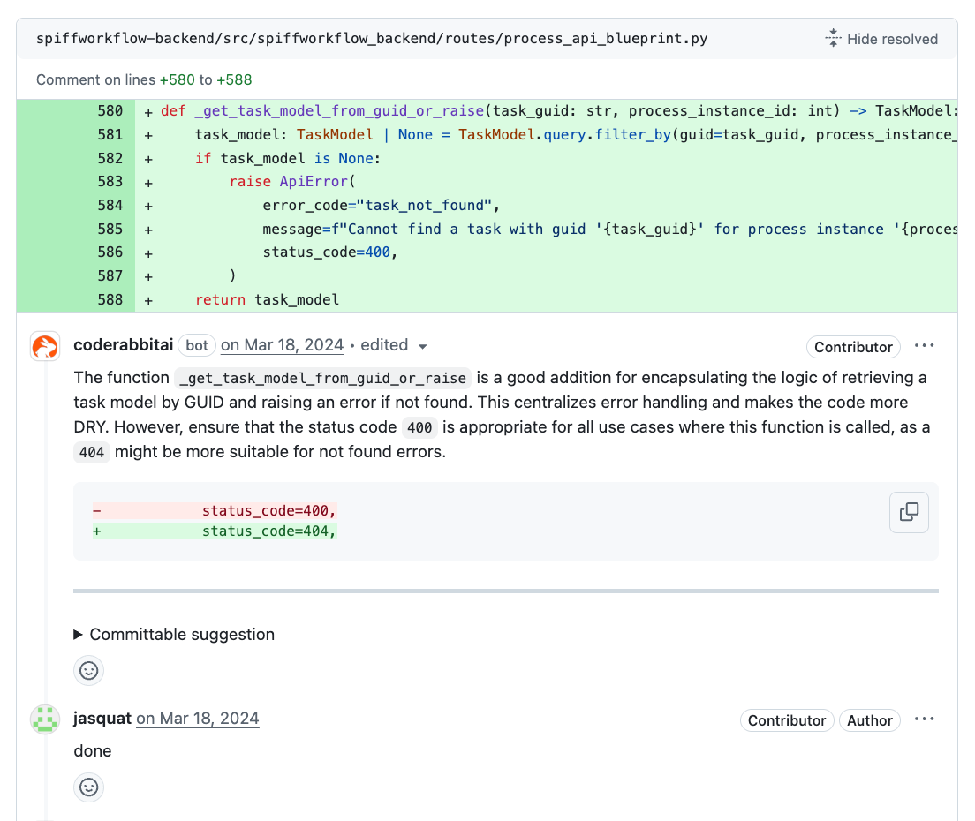Image resolution: width=975 pixels, height=821 pixels.
Task: Click the bot label next to coderabbitai
Action: click(197, 345)
